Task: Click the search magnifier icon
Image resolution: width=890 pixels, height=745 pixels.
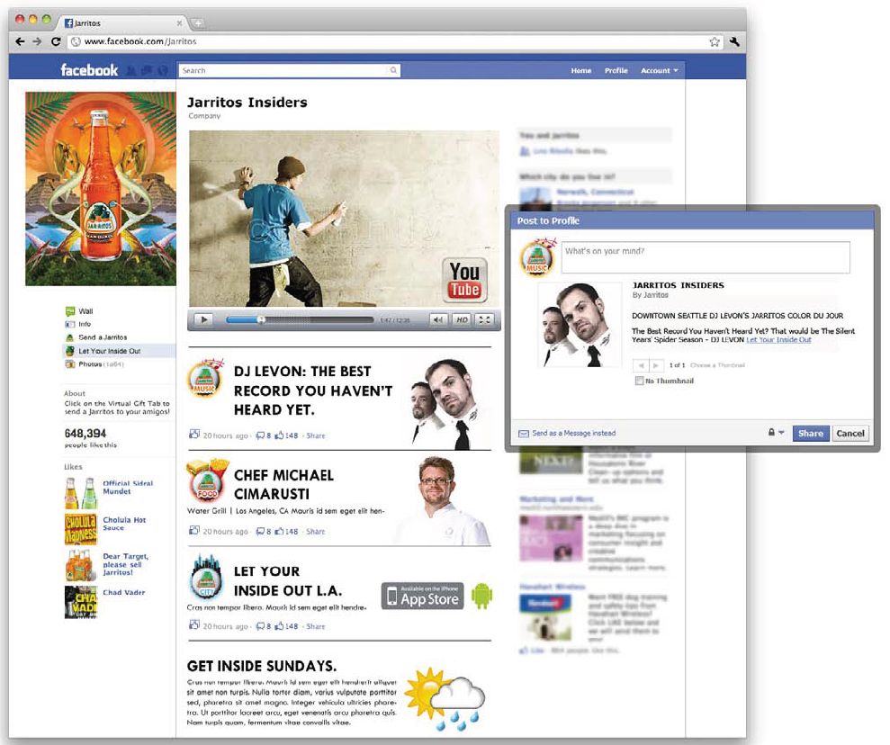Action: click(x=393, y=70)
